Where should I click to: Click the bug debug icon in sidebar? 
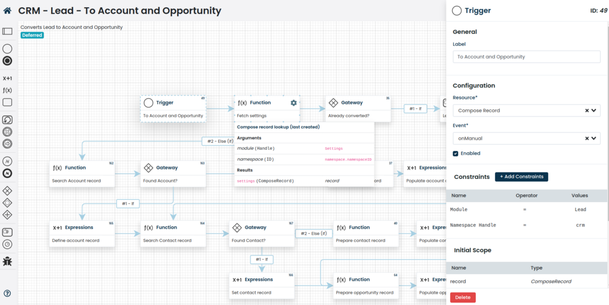click(7, 260)
